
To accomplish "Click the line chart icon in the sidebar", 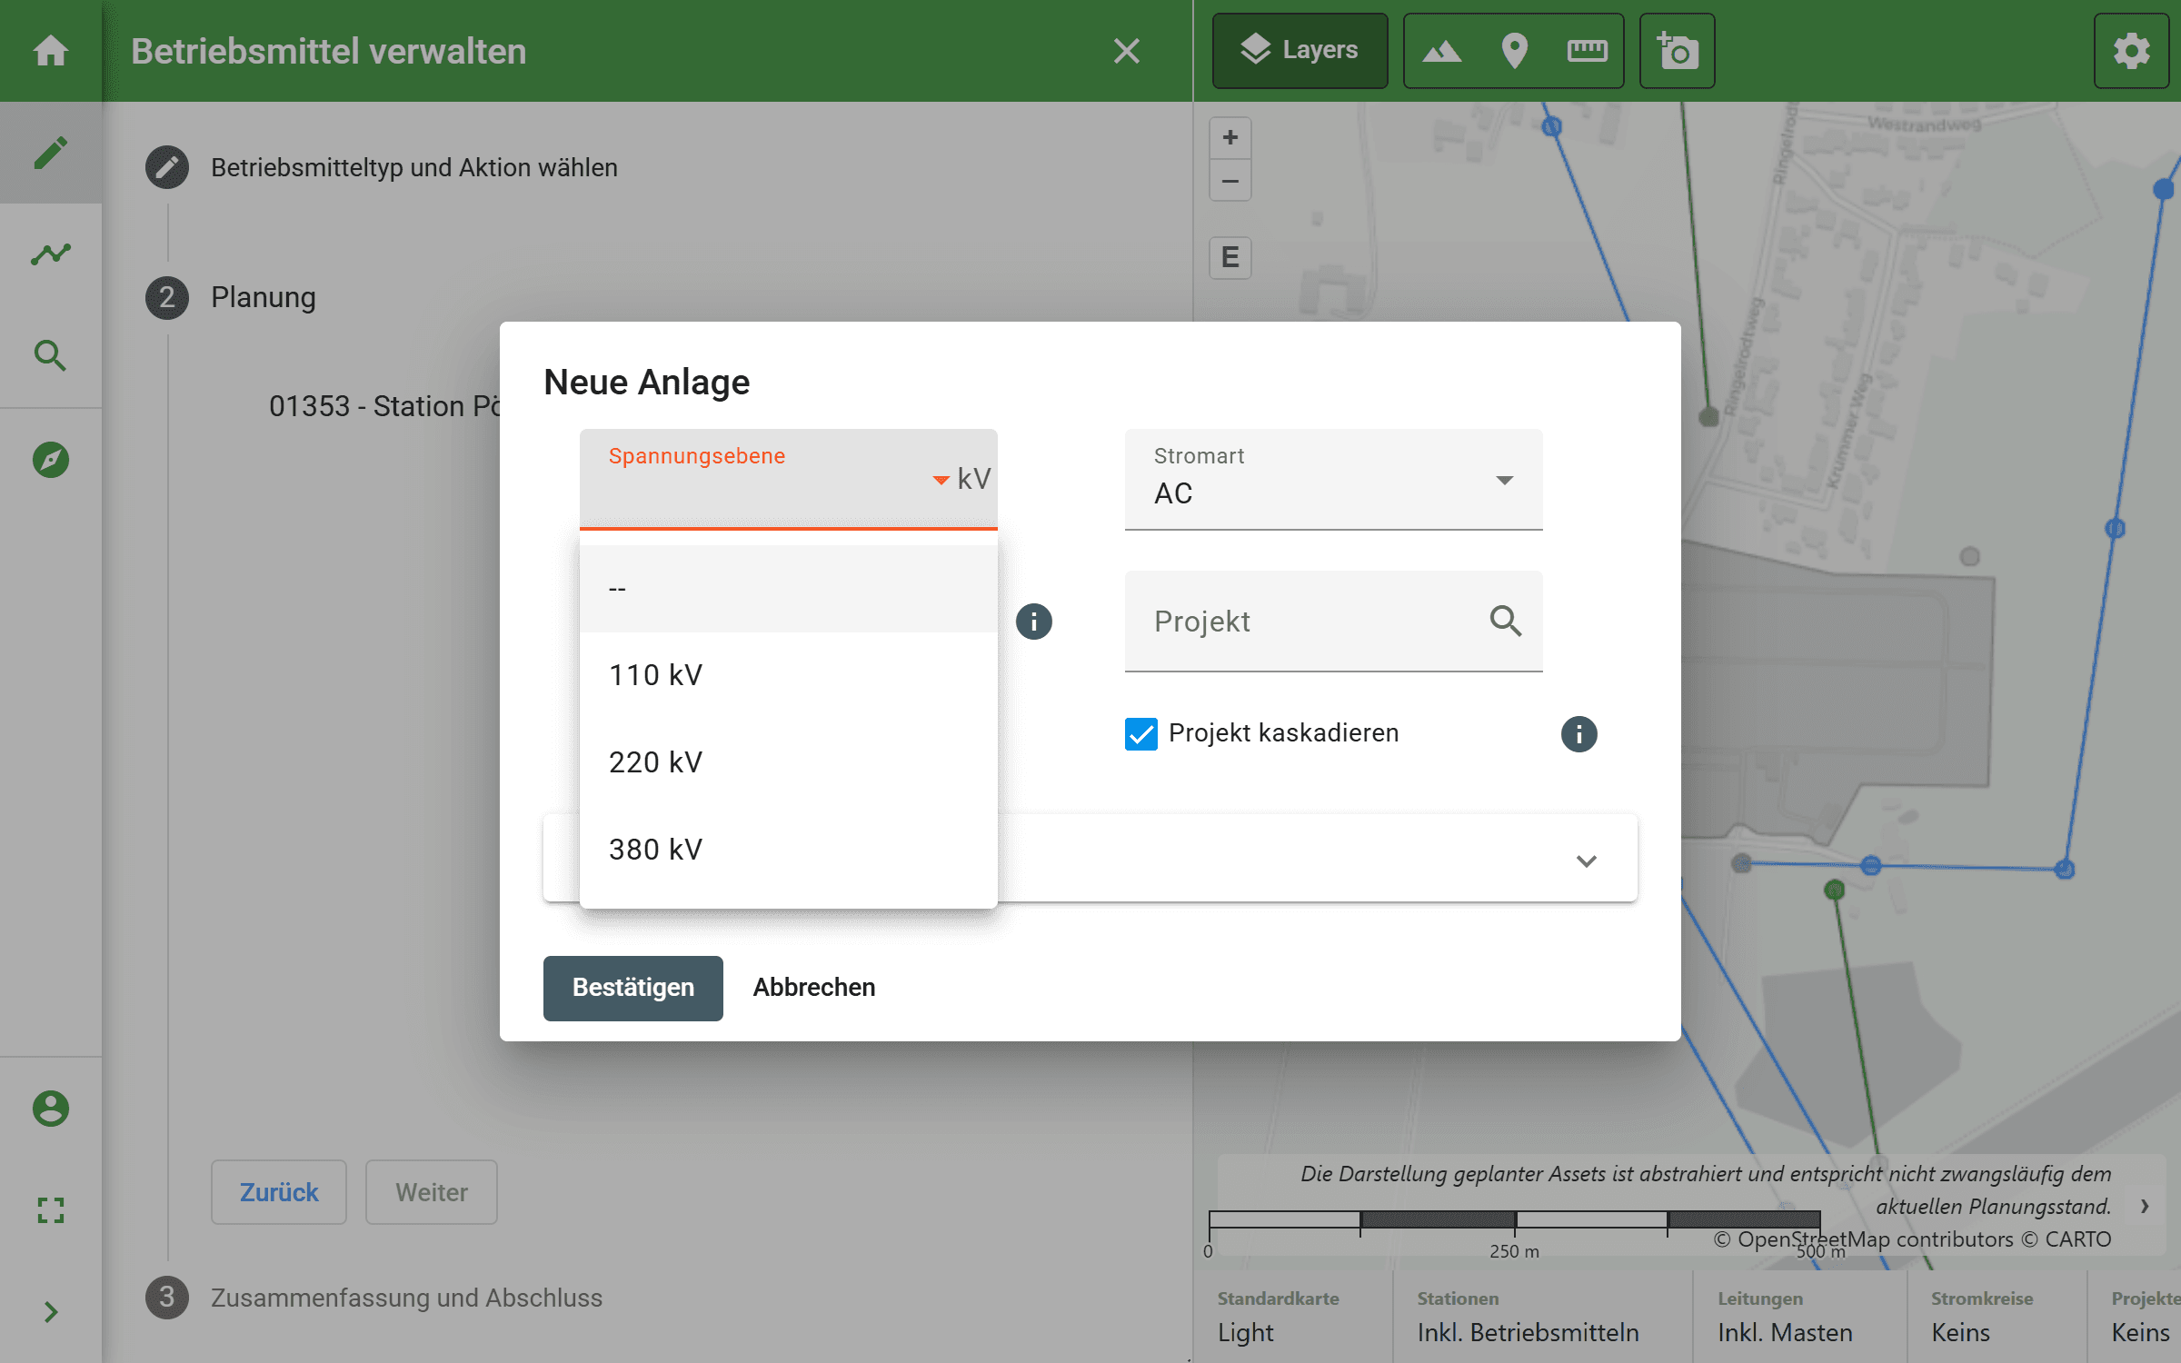I will (51, 254).
